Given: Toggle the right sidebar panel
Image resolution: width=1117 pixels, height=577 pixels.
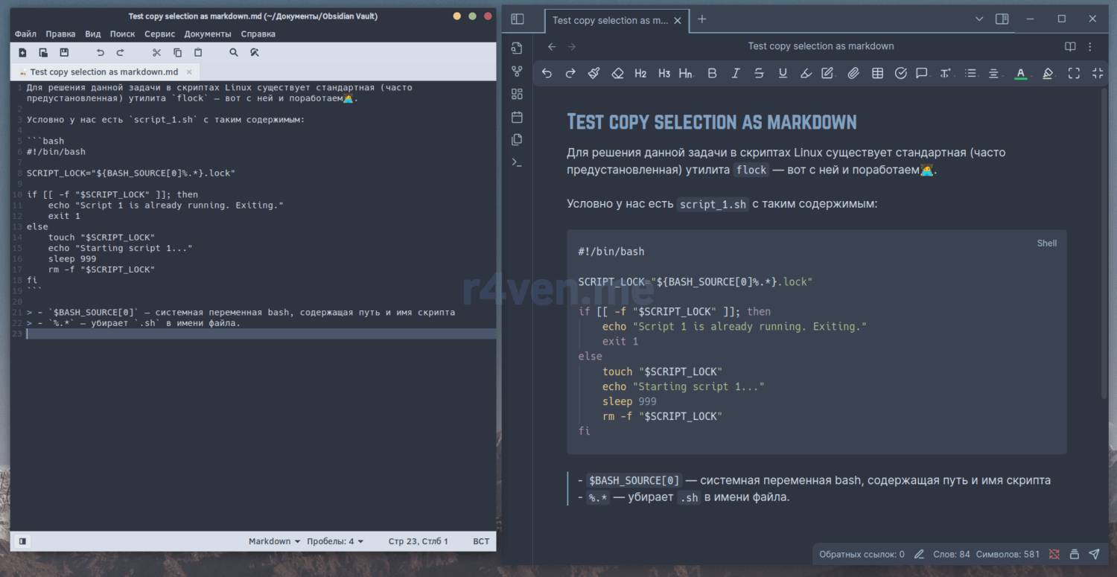Looking at the screenshot, I should pos(1002,19).
